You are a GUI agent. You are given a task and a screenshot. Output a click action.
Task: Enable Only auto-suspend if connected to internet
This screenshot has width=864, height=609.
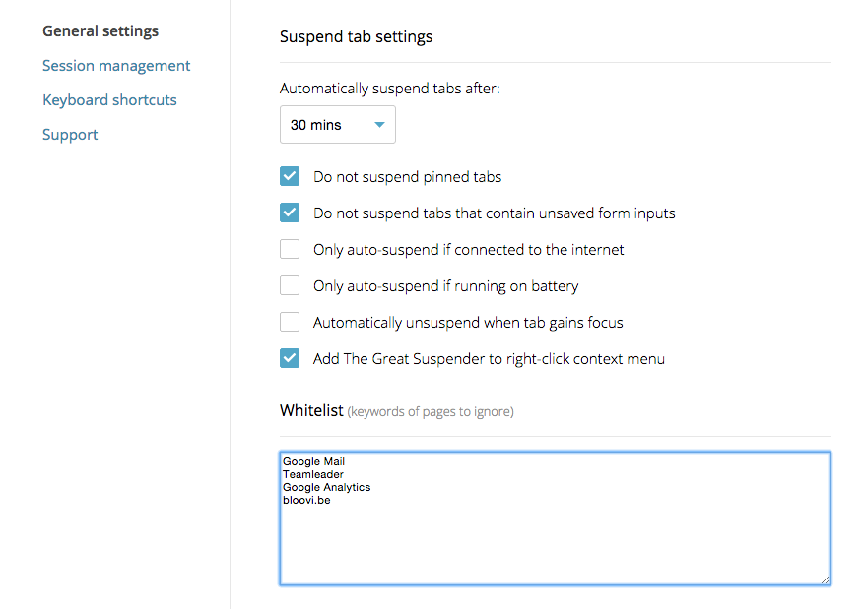coord(290,249)
